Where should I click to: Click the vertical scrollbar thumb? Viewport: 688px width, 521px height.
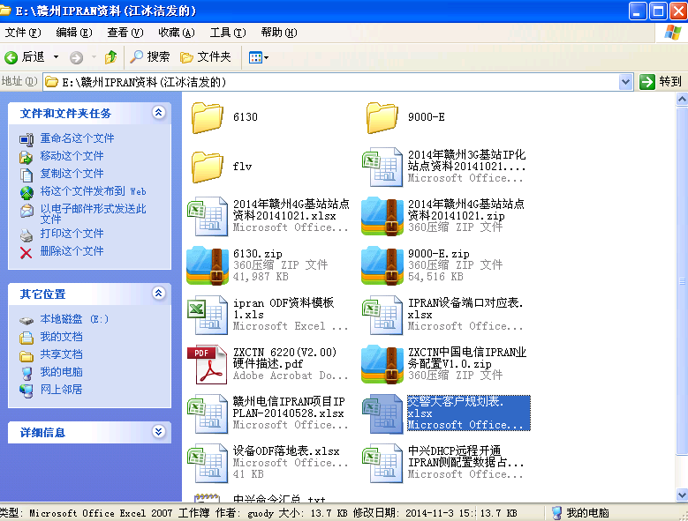tap(682, 280)
